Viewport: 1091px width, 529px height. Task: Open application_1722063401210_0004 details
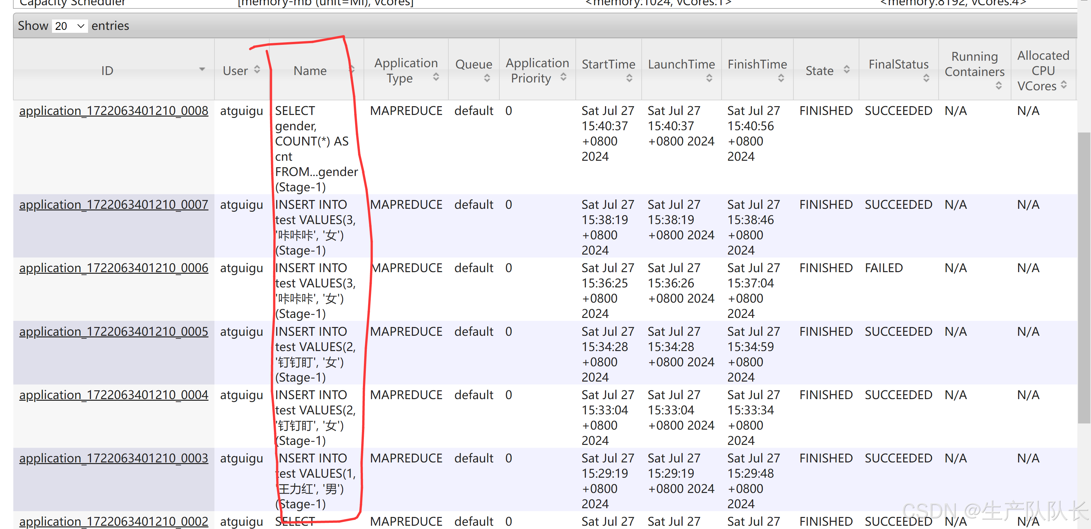click(x=113, y=395)
